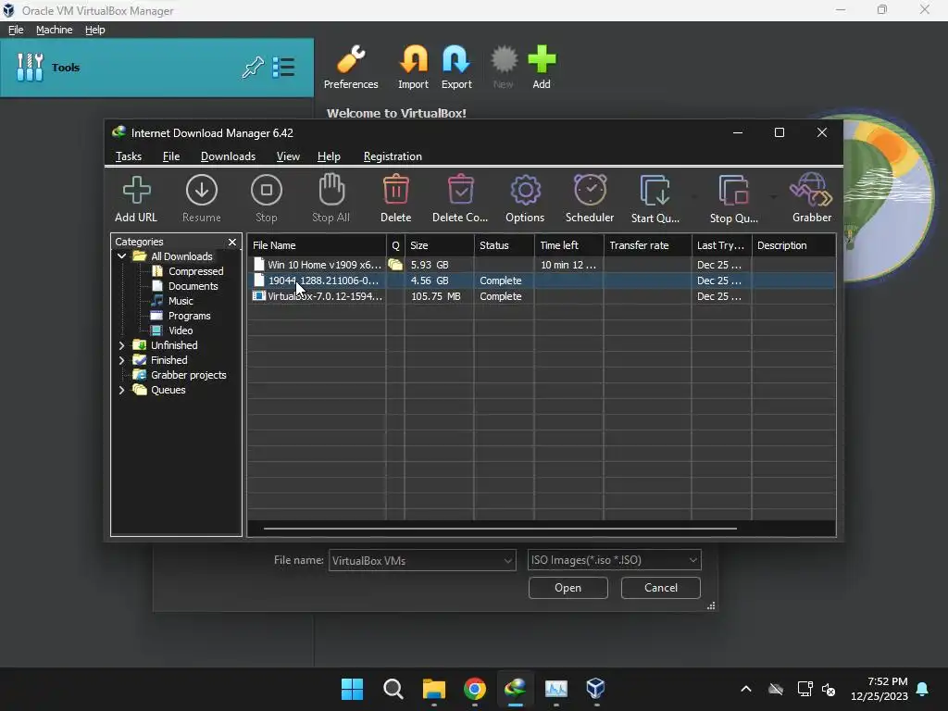
Task: Open the IDM File menu
Action: point(171,156)
